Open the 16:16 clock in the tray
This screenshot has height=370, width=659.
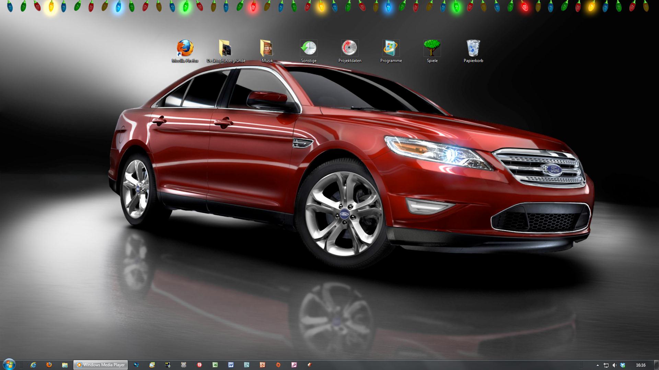[640, 365]
